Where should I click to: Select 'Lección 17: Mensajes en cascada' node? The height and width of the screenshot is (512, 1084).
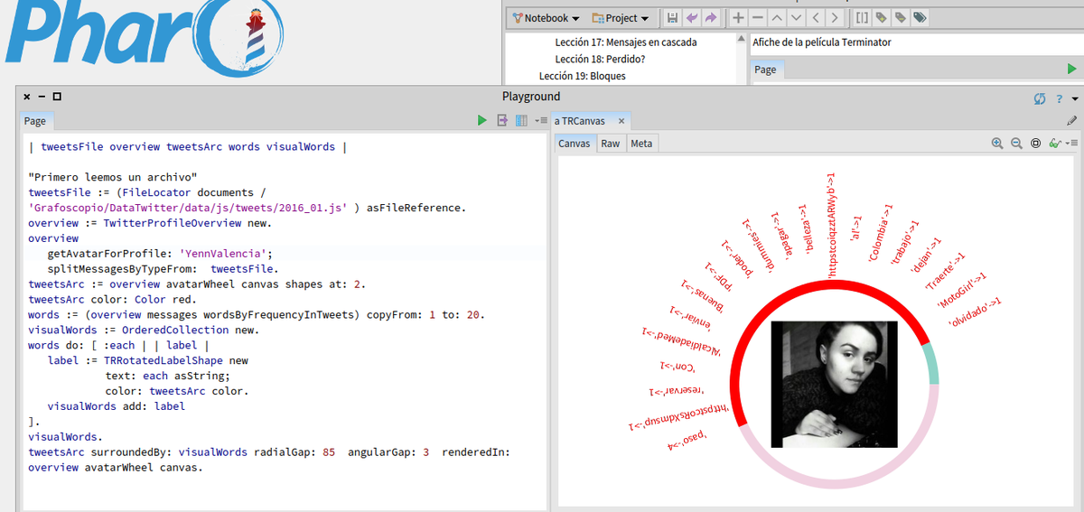[626, 42]
